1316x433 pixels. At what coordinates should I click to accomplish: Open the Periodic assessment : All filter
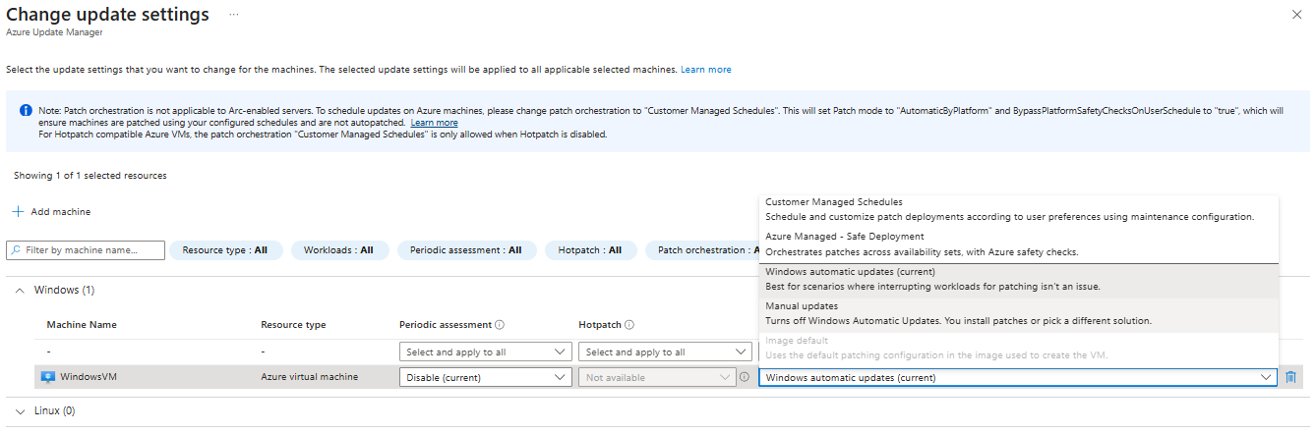[x=466, y=250]
